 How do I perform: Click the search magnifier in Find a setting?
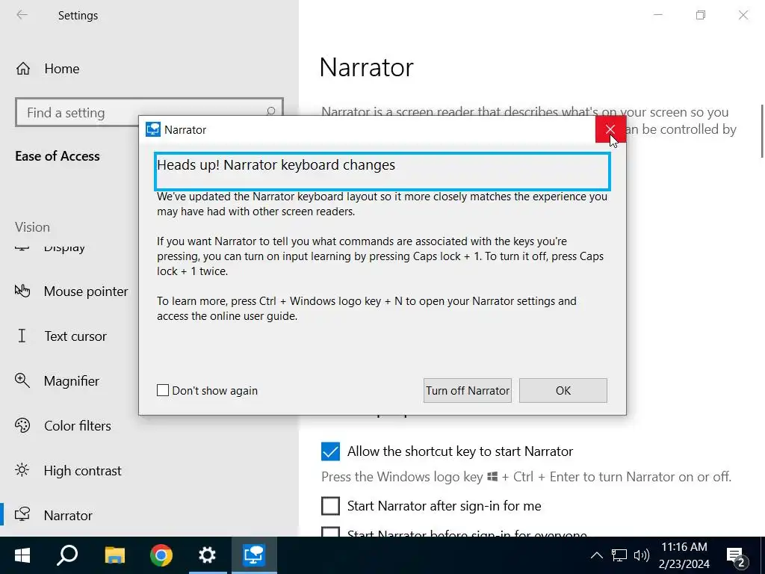click(x=270, y=112)
